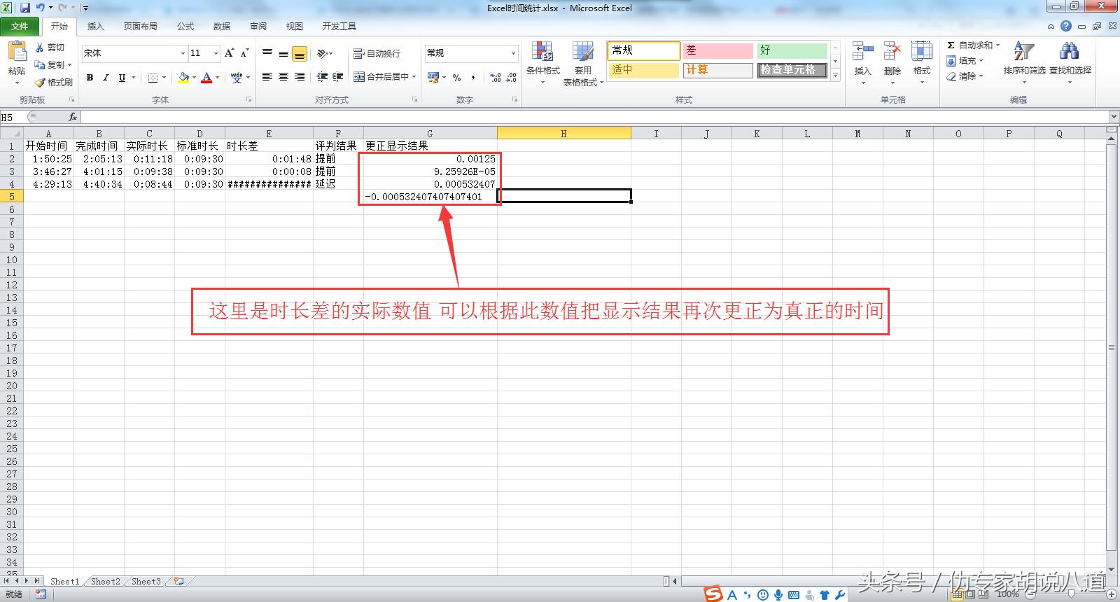
Task: Click cell G5 with the negative value
Action: pyautogui.click(x=430, y=197)
